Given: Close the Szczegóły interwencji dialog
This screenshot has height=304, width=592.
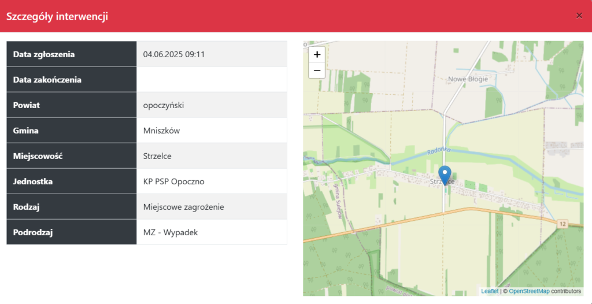Looking at the screenshot, I should 579,16.
